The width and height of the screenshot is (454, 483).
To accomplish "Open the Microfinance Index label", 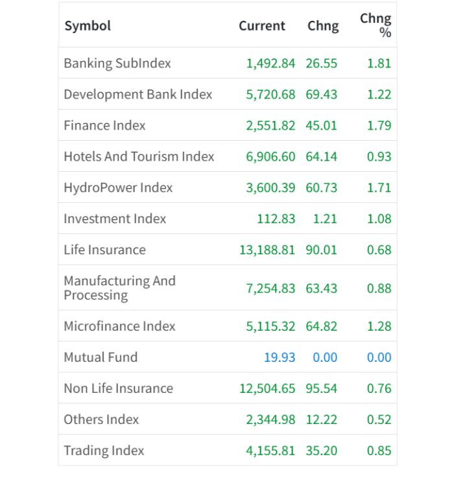I will tap(119, 326).
